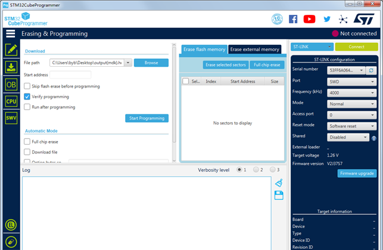The width and height of the screenshot is (383, 250).
Task: Open the Frequency 4000 dropdown
Action: [x=352, y=93]
